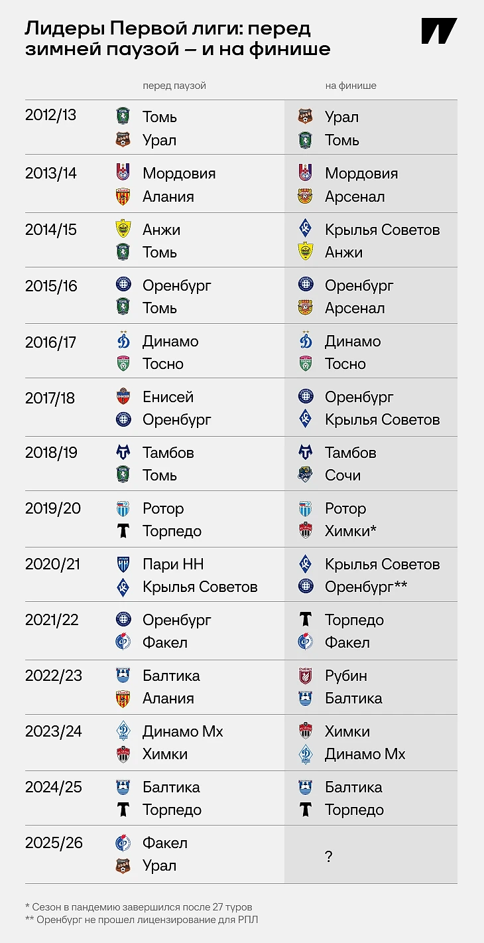Screen dimensions: 484x943
Task: Click Tom crest in 2012/13 before-pause column
Action: tap(123, 117)
